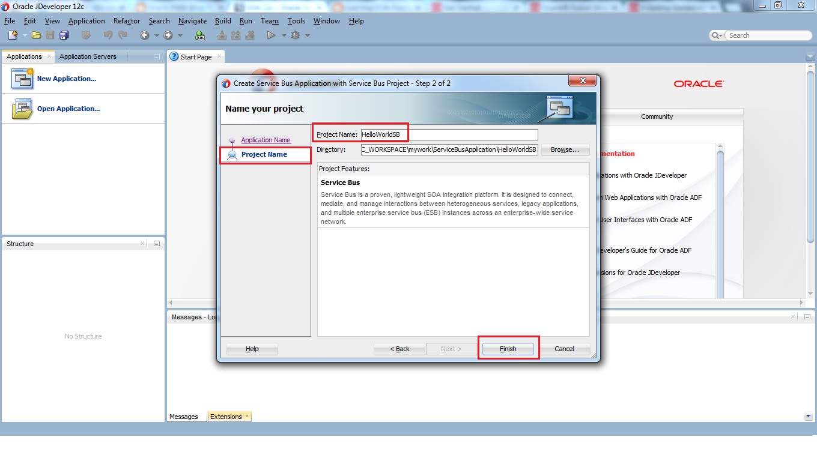Click the shield audit toolbar icon
Image resolution: width=817 pixels, height=461 pixels.
[85, 35]
